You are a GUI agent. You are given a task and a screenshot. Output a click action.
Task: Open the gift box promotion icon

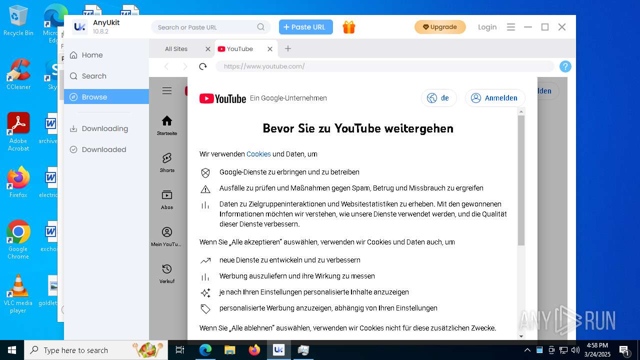pyautogui.click(x=349, y=27)
